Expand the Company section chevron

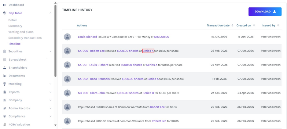click(x=50, y=100)
